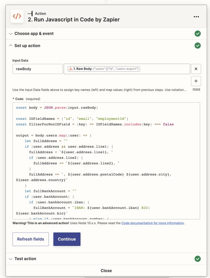Viewport: 210px width, 278px height.
Task: Open the three-dots step options menu
Action: coord(196,17)
